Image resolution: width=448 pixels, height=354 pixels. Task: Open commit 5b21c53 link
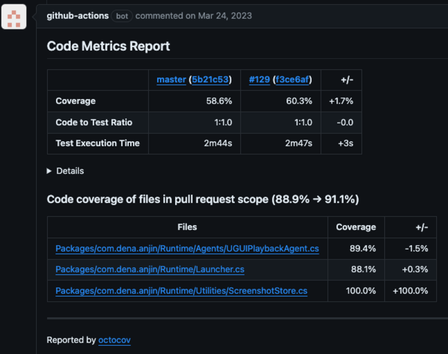tap(210, 80)
